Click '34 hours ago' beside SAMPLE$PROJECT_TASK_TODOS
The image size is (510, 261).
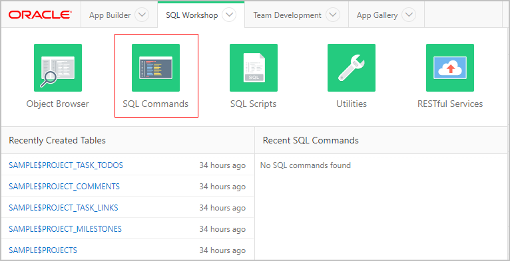pyautogui.click(x=222, y=165)
